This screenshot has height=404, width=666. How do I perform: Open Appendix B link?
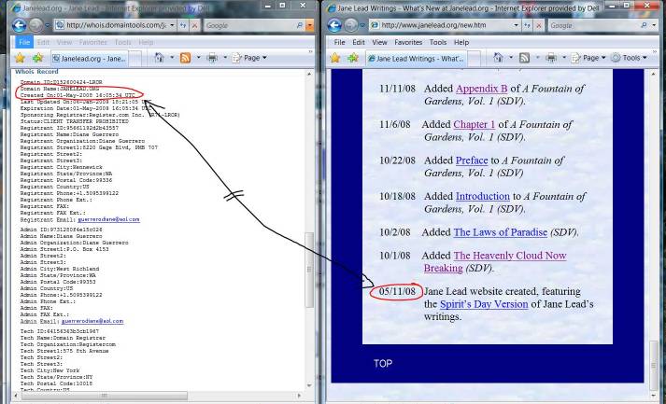(x=481, y=89)
